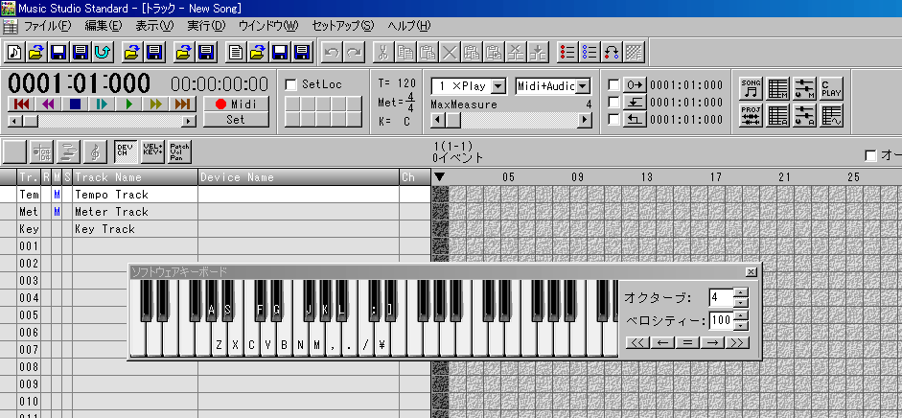Click the cyan revert arrow icon

point(103,53)
